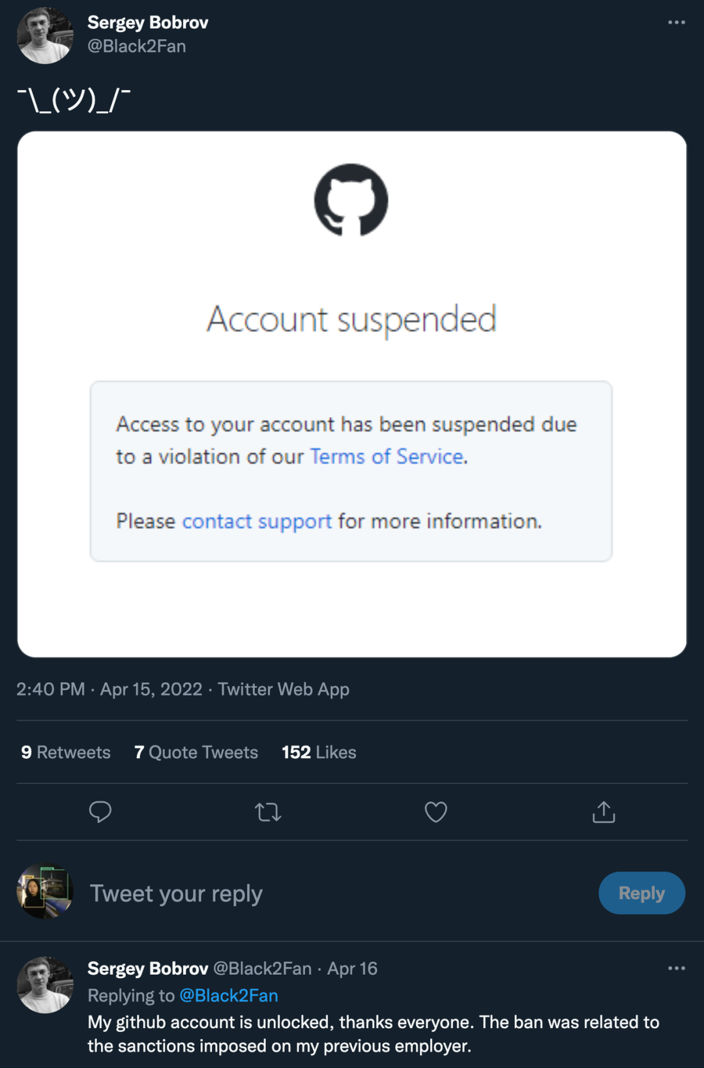
Task: Expand the main tweet's more options menu
Action: [676, 23]
